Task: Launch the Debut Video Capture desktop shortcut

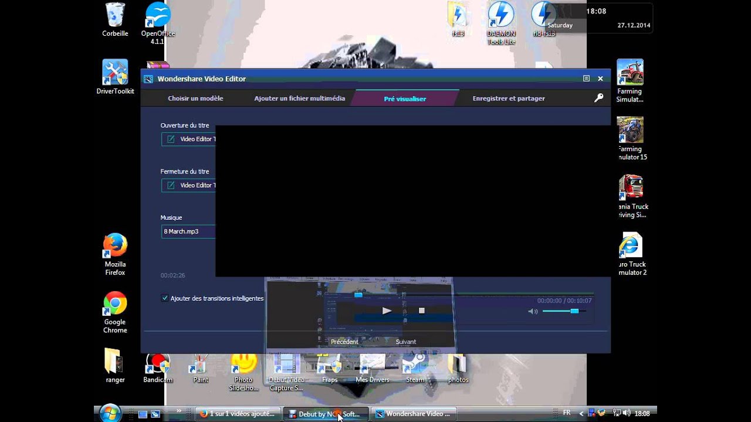Action: [x=286, y=372]
